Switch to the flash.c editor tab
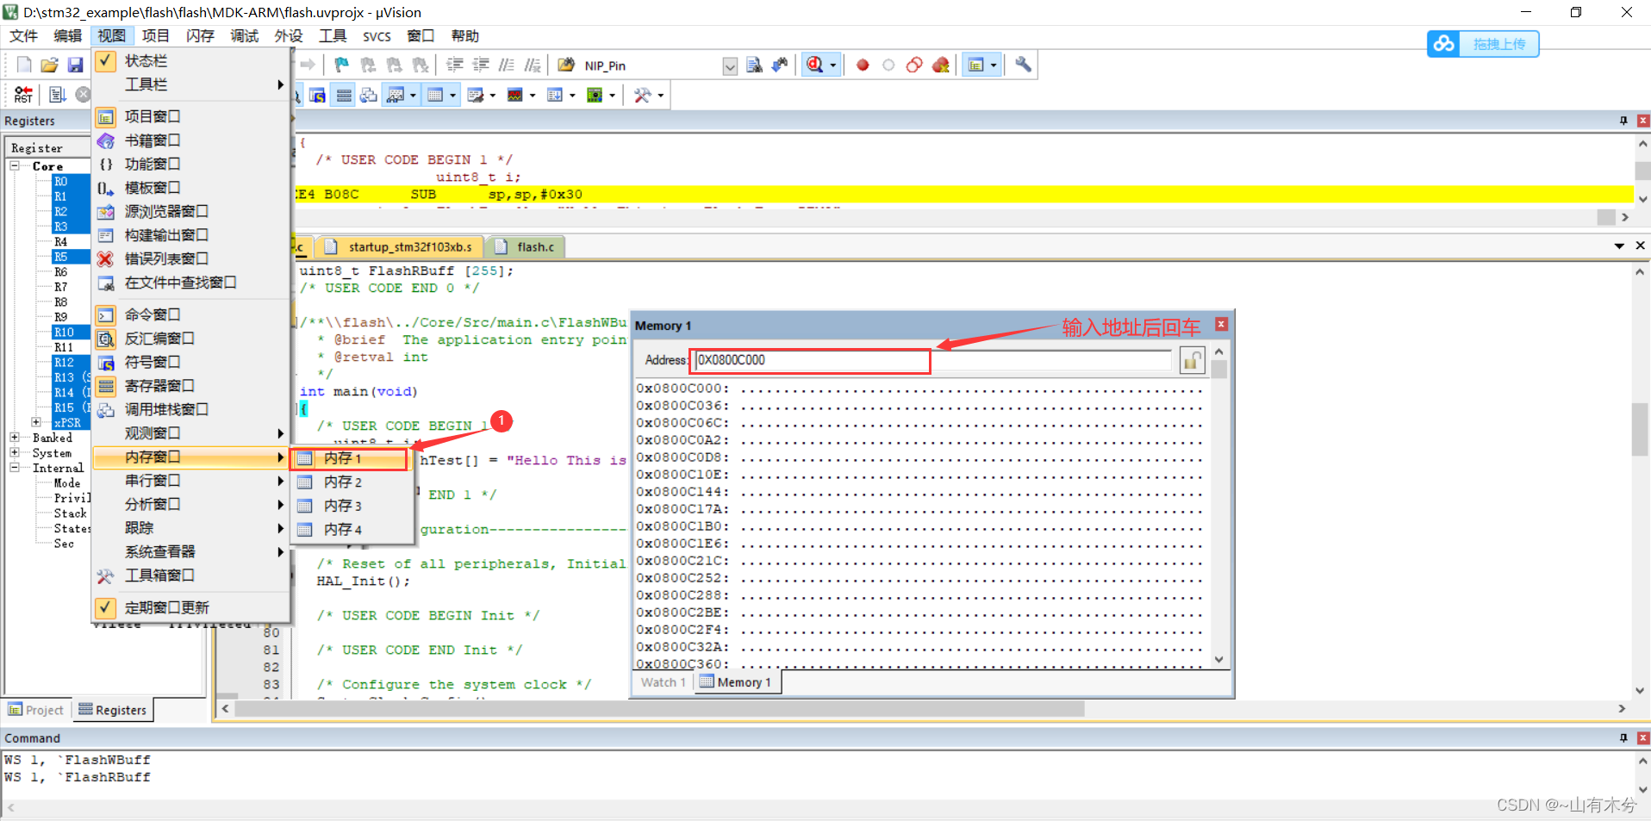Screen dimensions: 1651x821 [526, 247]
